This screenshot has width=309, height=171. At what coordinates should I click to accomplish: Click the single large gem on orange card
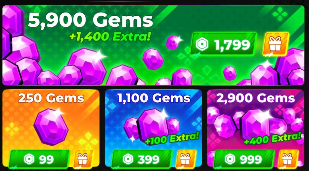point(51,127)
